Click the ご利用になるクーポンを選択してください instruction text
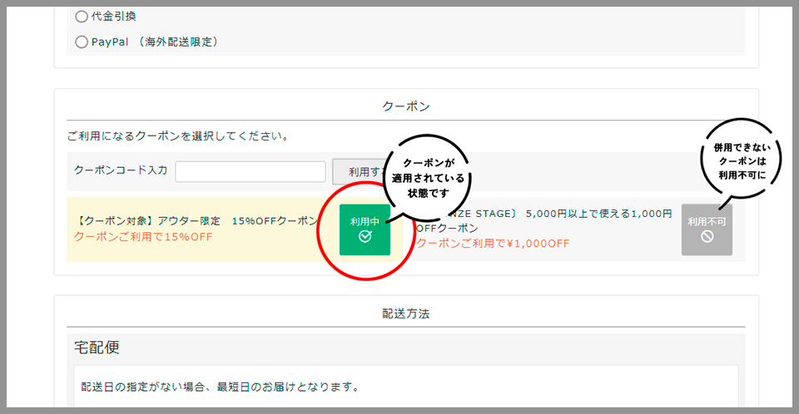The height and width of the screenshot is (414, 799). click(x=178, y=136)
